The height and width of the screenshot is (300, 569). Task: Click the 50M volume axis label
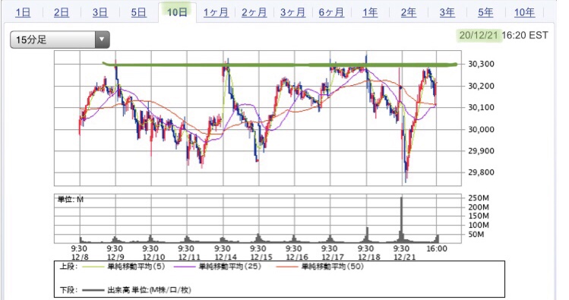pos(476,235)
